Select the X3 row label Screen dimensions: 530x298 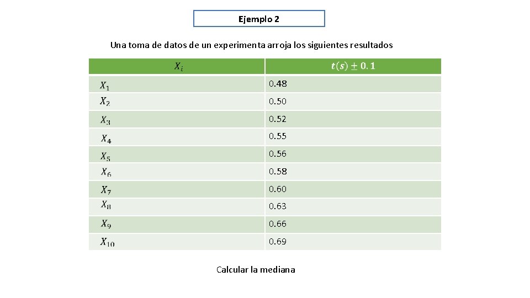(105, 120)
